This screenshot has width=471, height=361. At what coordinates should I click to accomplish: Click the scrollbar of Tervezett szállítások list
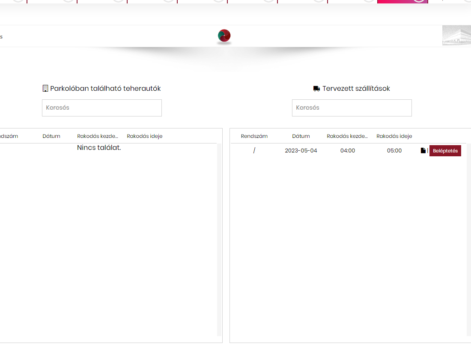click(468, 240)
